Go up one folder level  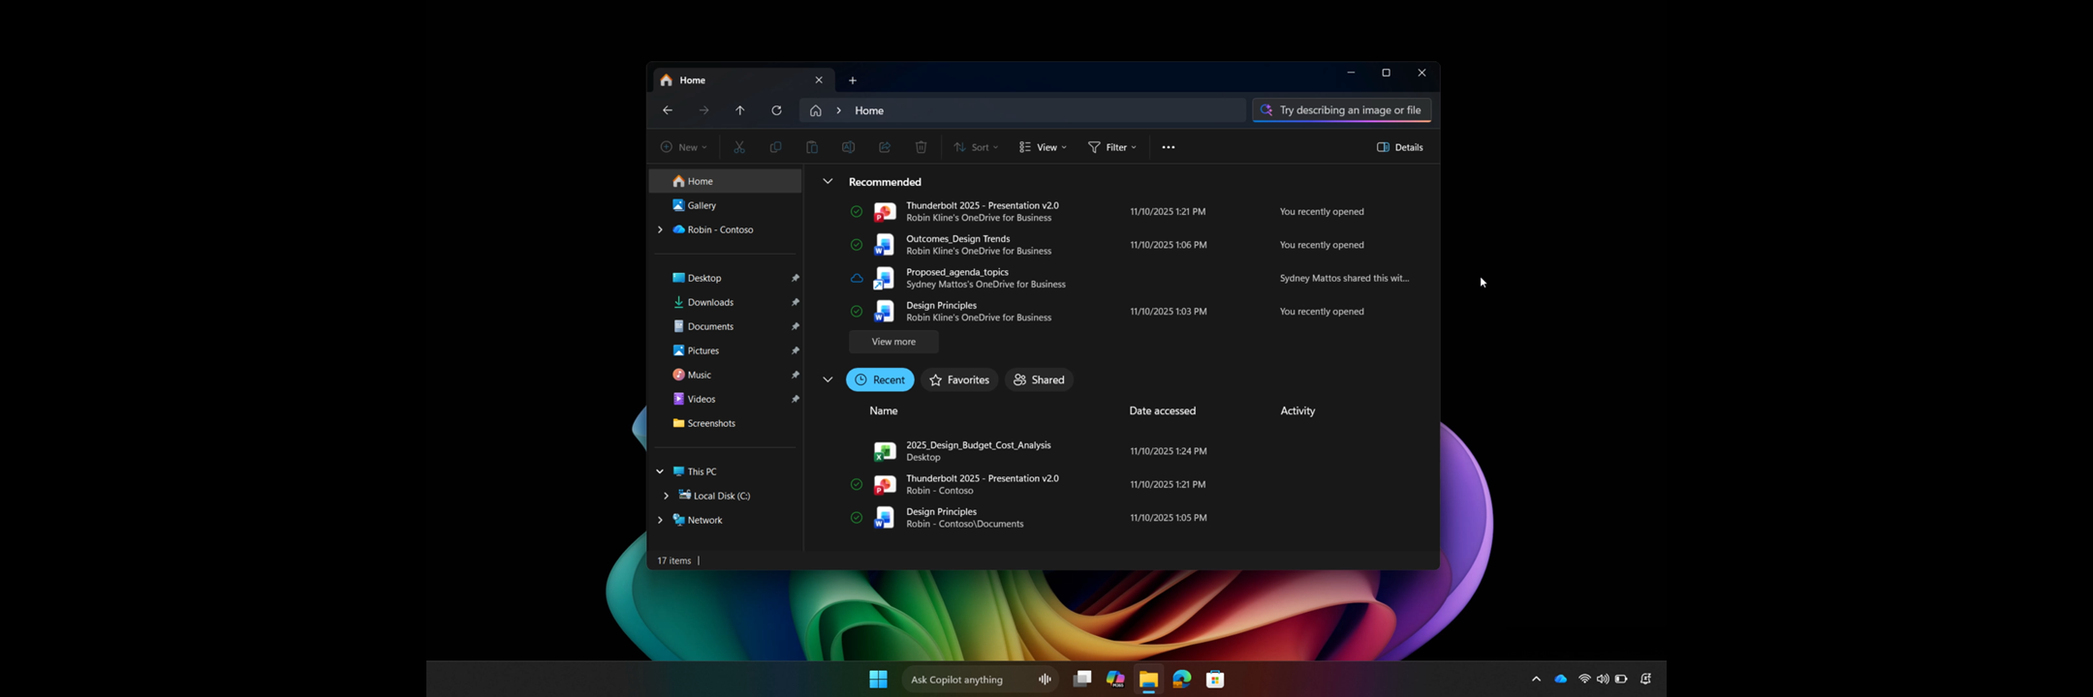[x=740, y=110]
